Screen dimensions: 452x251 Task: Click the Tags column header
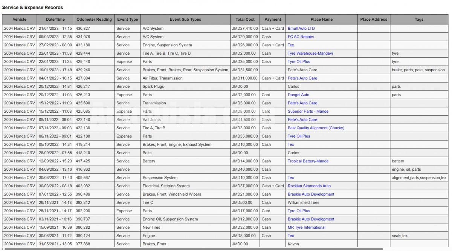tap(419, 19)
